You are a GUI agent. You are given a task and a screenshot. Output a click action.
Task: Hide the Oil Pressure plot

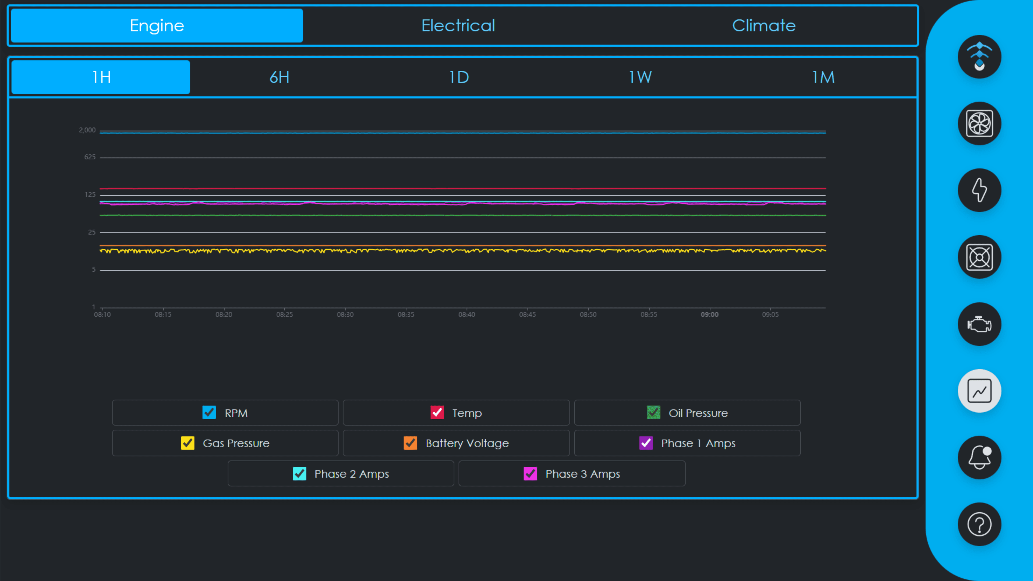(654, 412)
